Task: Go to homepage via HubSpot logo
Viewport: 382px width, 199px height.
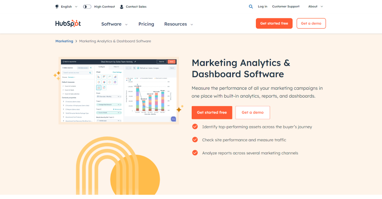Action: [68, 23]
